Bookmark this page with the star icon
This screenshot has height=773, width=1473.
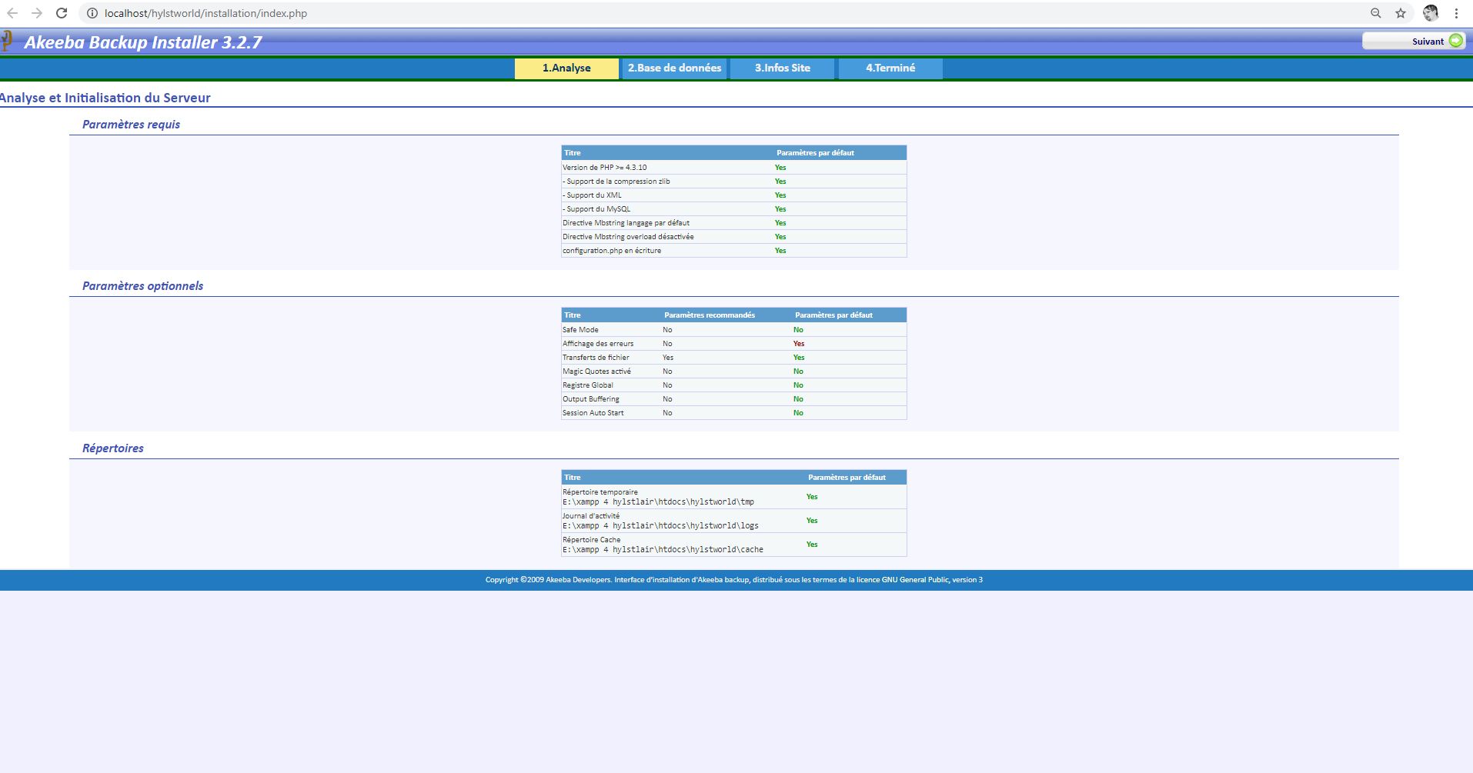pyautogui.click(x=1401, y=13)
